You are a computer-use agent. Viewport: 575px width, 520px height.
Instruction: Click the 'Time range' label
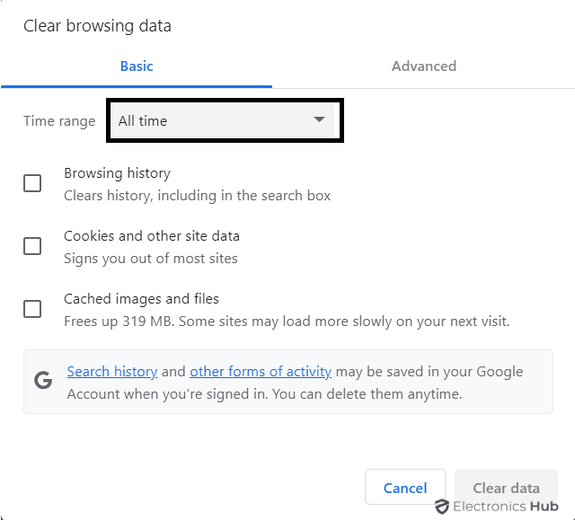coord(59,121)
